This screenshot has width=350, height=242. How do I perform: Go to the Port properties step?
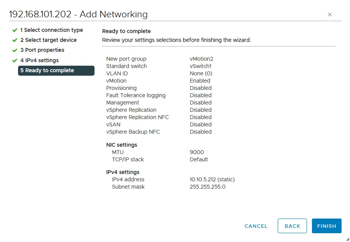(42, 50)
